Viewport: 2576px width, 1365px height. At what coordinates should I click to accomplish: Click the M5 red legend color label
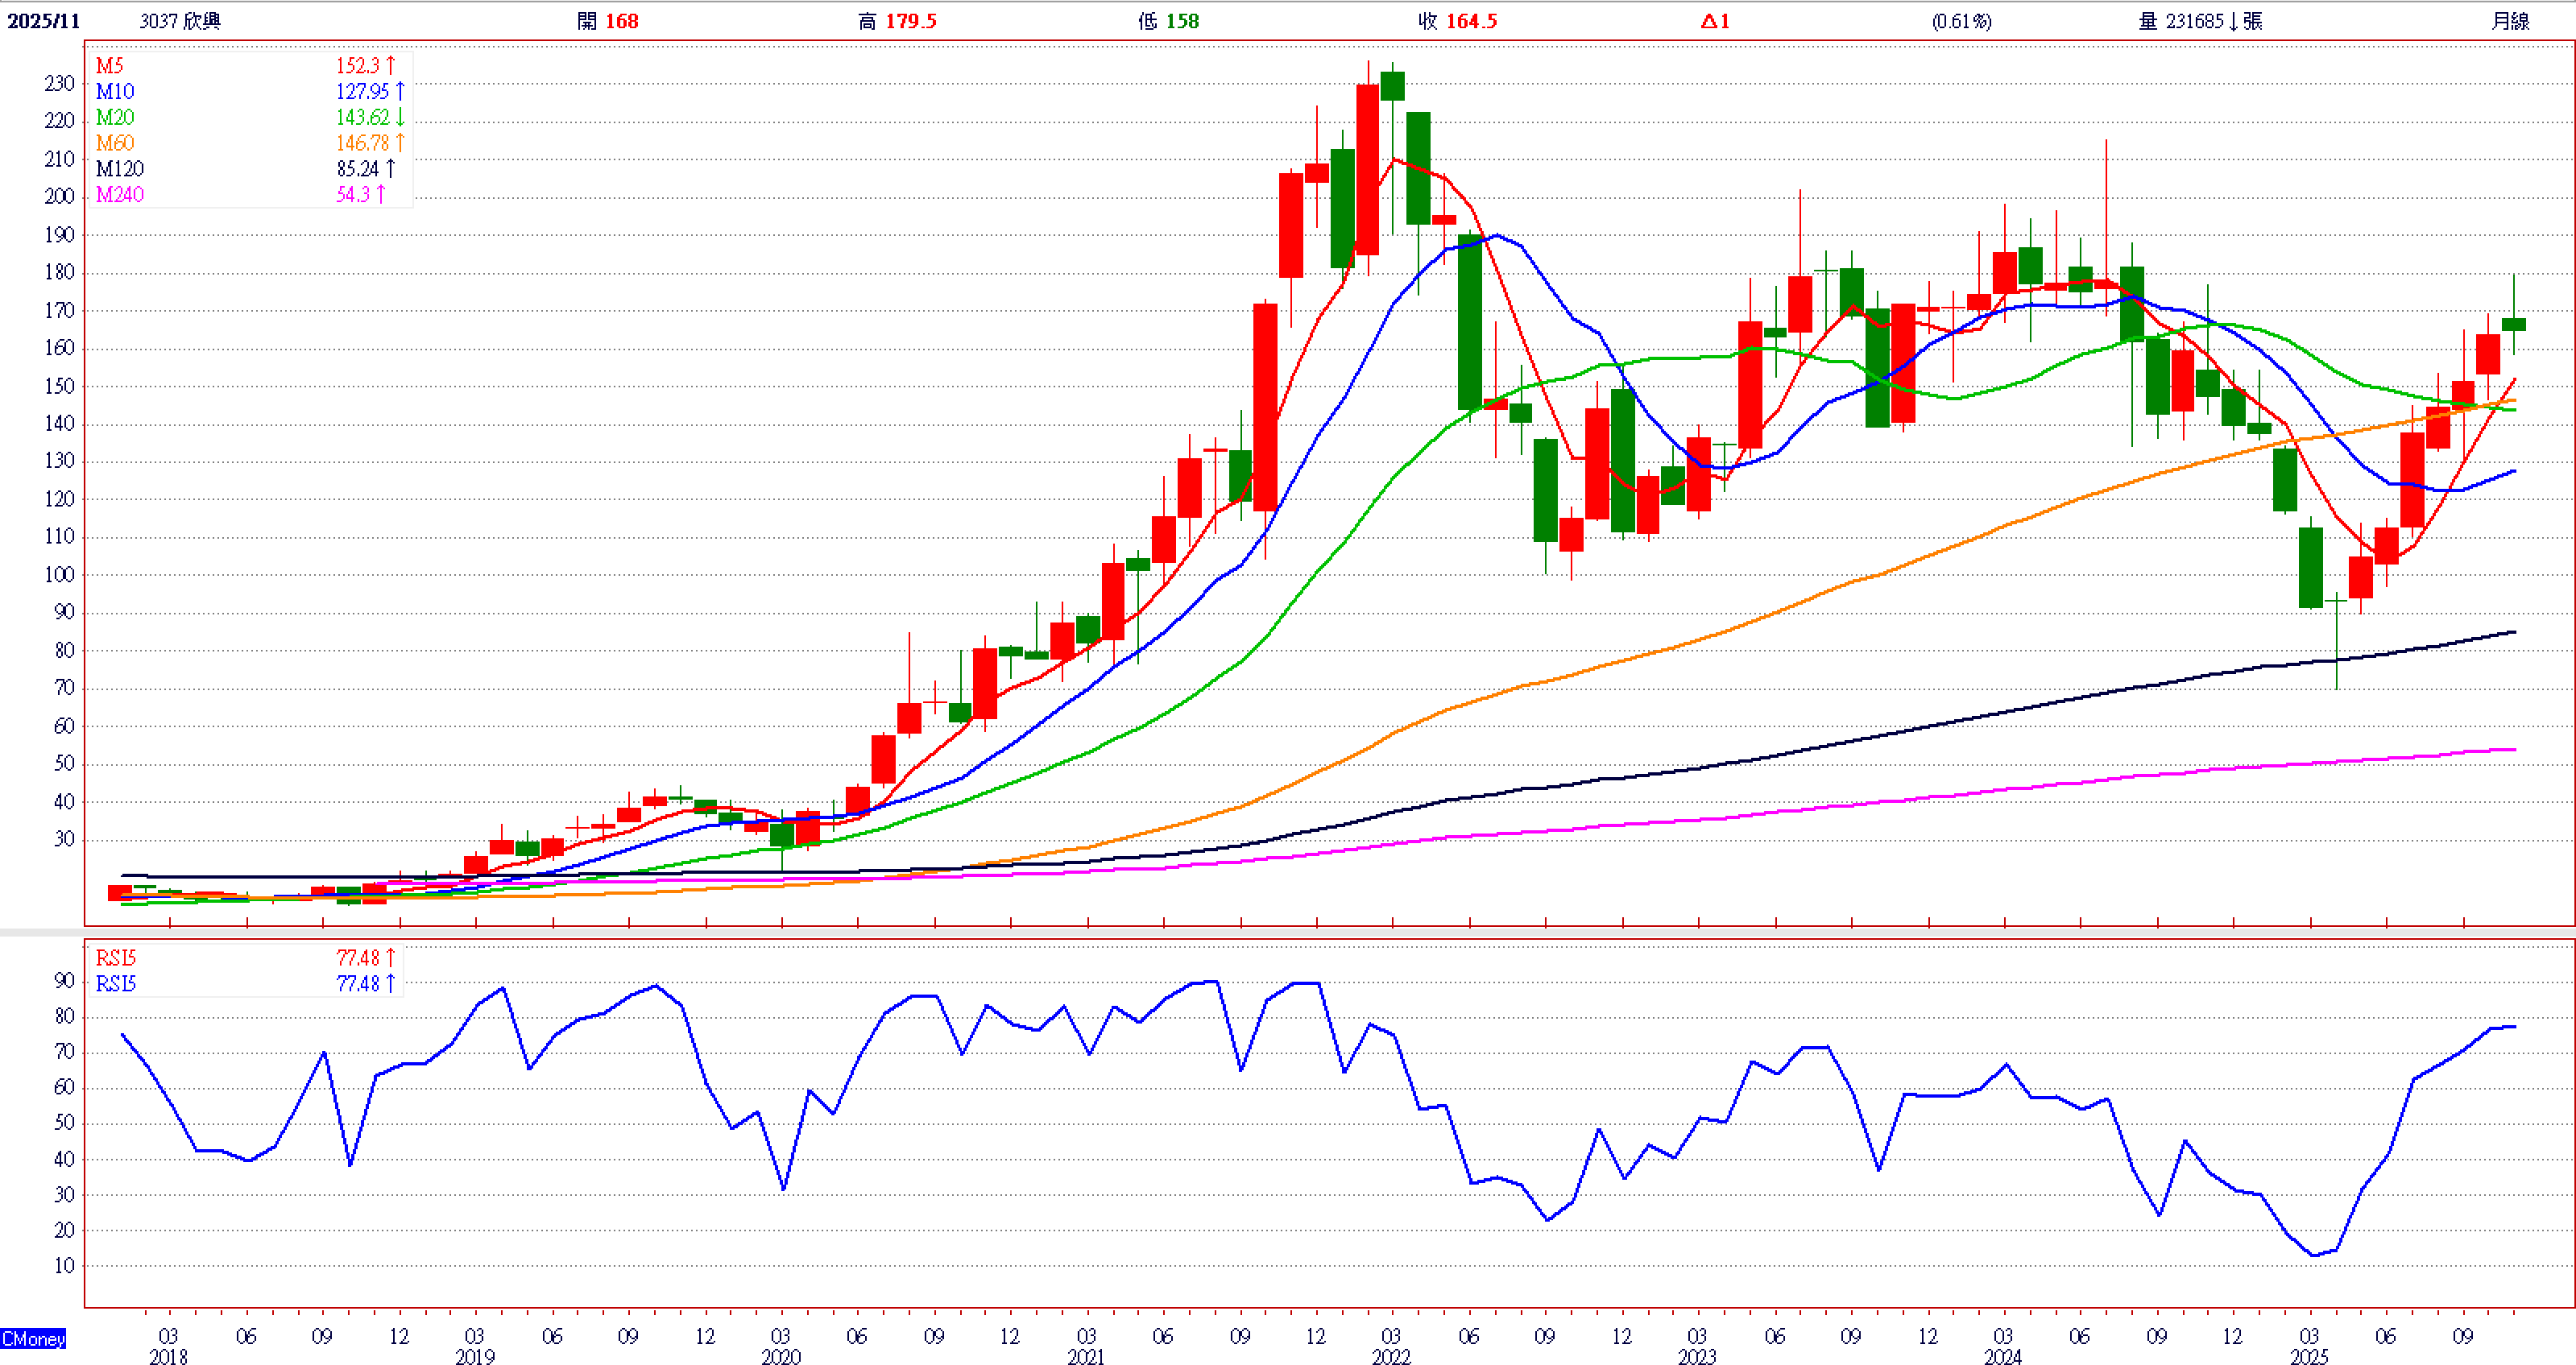point(110,66)
